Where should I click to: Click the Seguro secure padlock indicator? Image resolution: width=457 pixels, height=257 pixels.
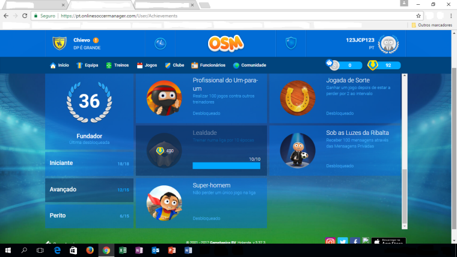(x=44, y=16)
